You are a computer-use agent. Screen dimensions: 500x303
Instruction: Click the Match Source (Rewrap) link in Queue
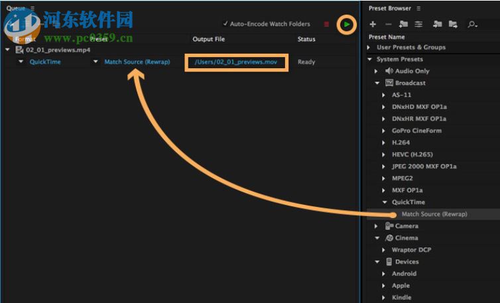[x=137, y=62]
